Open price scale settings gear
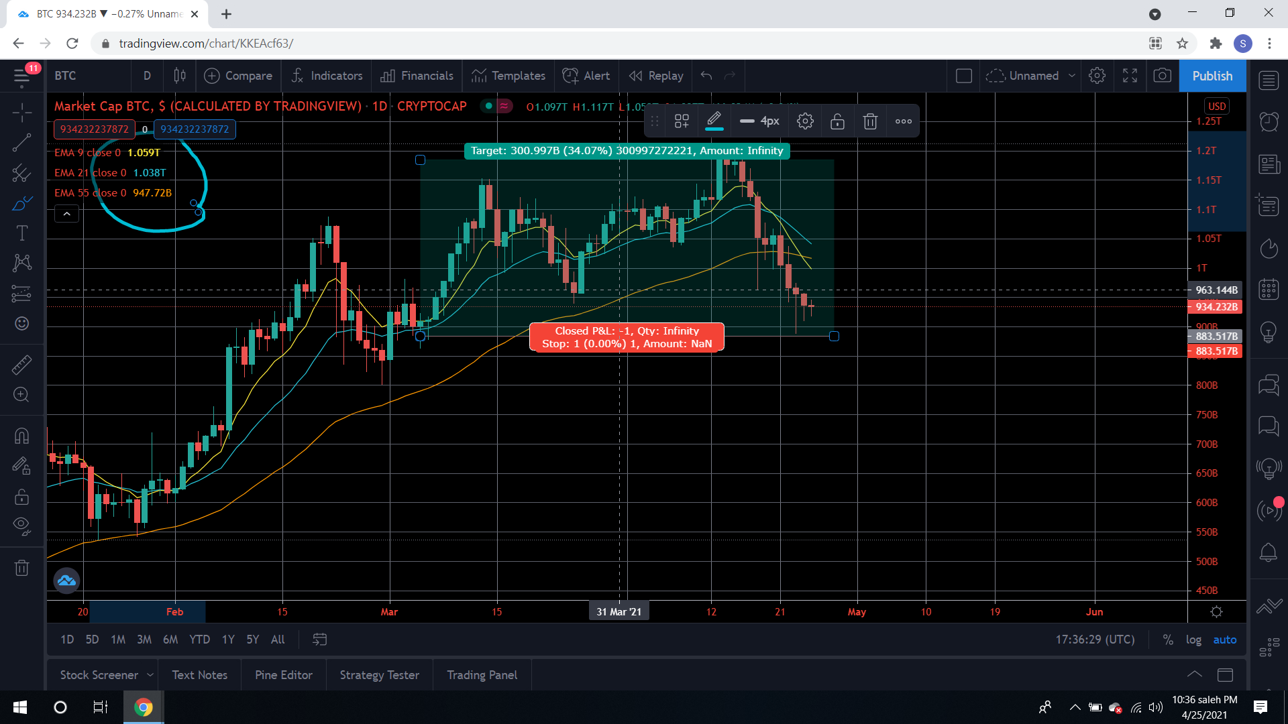Screen dimensions: 1288x724 (x=1216, y=612)
